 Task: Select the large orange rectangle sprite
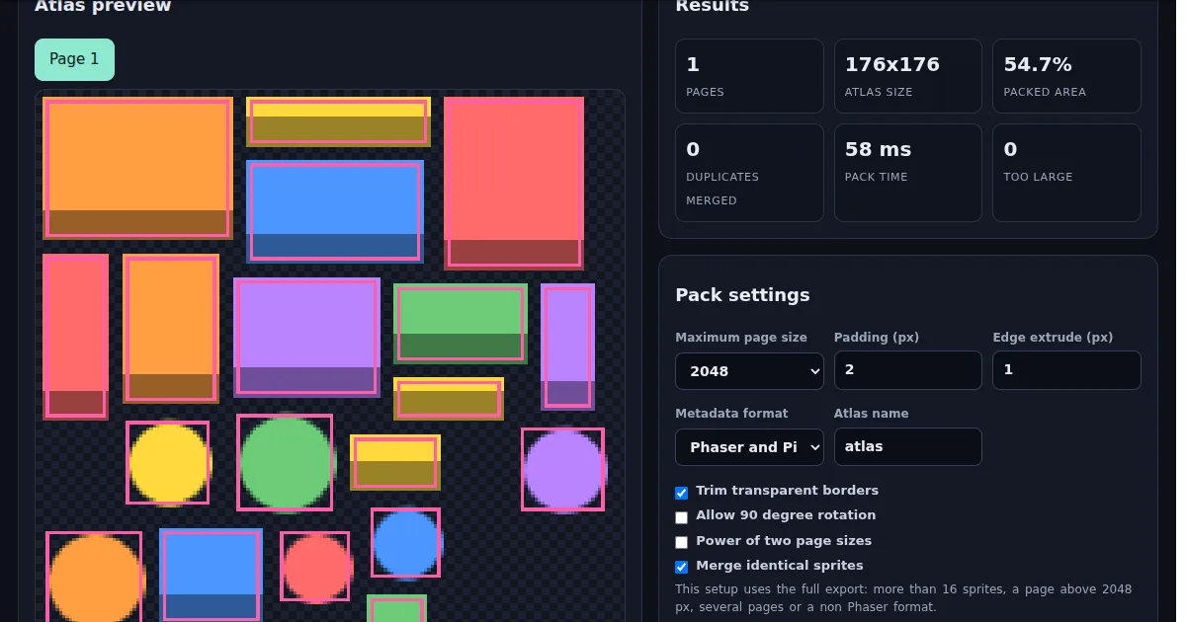pos(137,168)
